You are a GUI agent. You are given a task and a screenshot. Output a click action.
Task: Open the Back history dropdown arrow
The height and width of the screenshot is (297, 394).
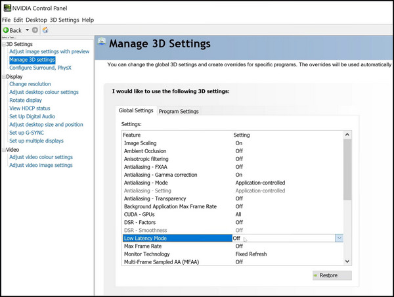click(27, 30)
